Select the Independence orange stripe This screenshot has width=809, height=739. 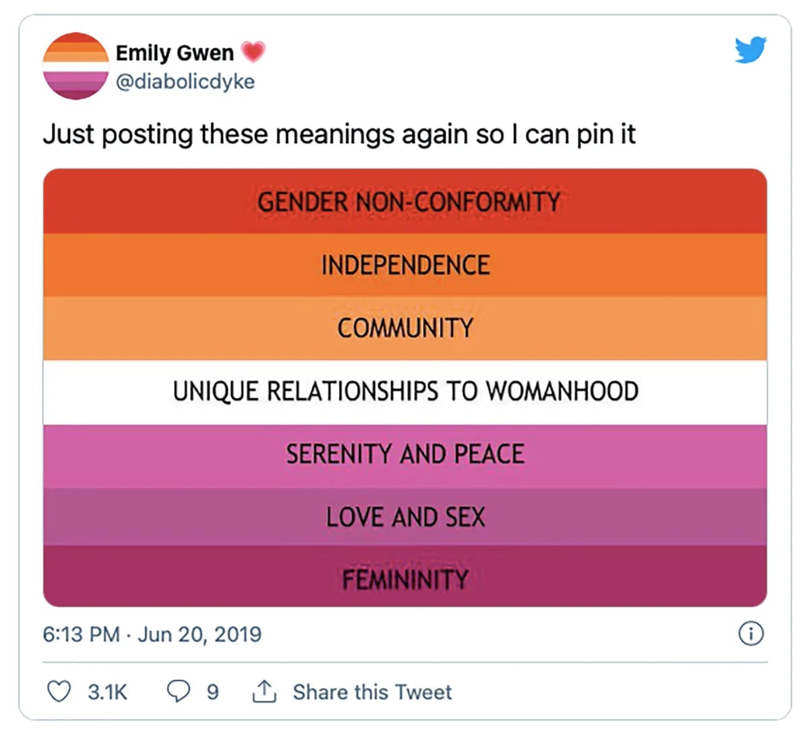click(x=405, y=265)
